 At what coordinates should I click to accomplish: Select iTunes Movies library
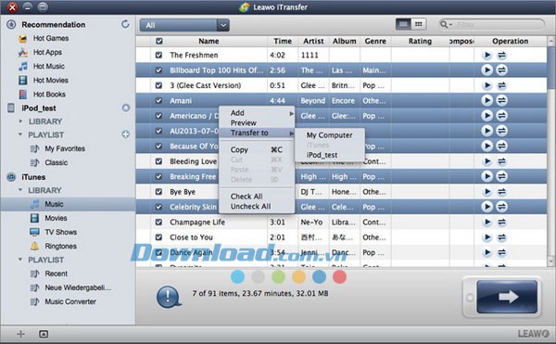point(56,218)
